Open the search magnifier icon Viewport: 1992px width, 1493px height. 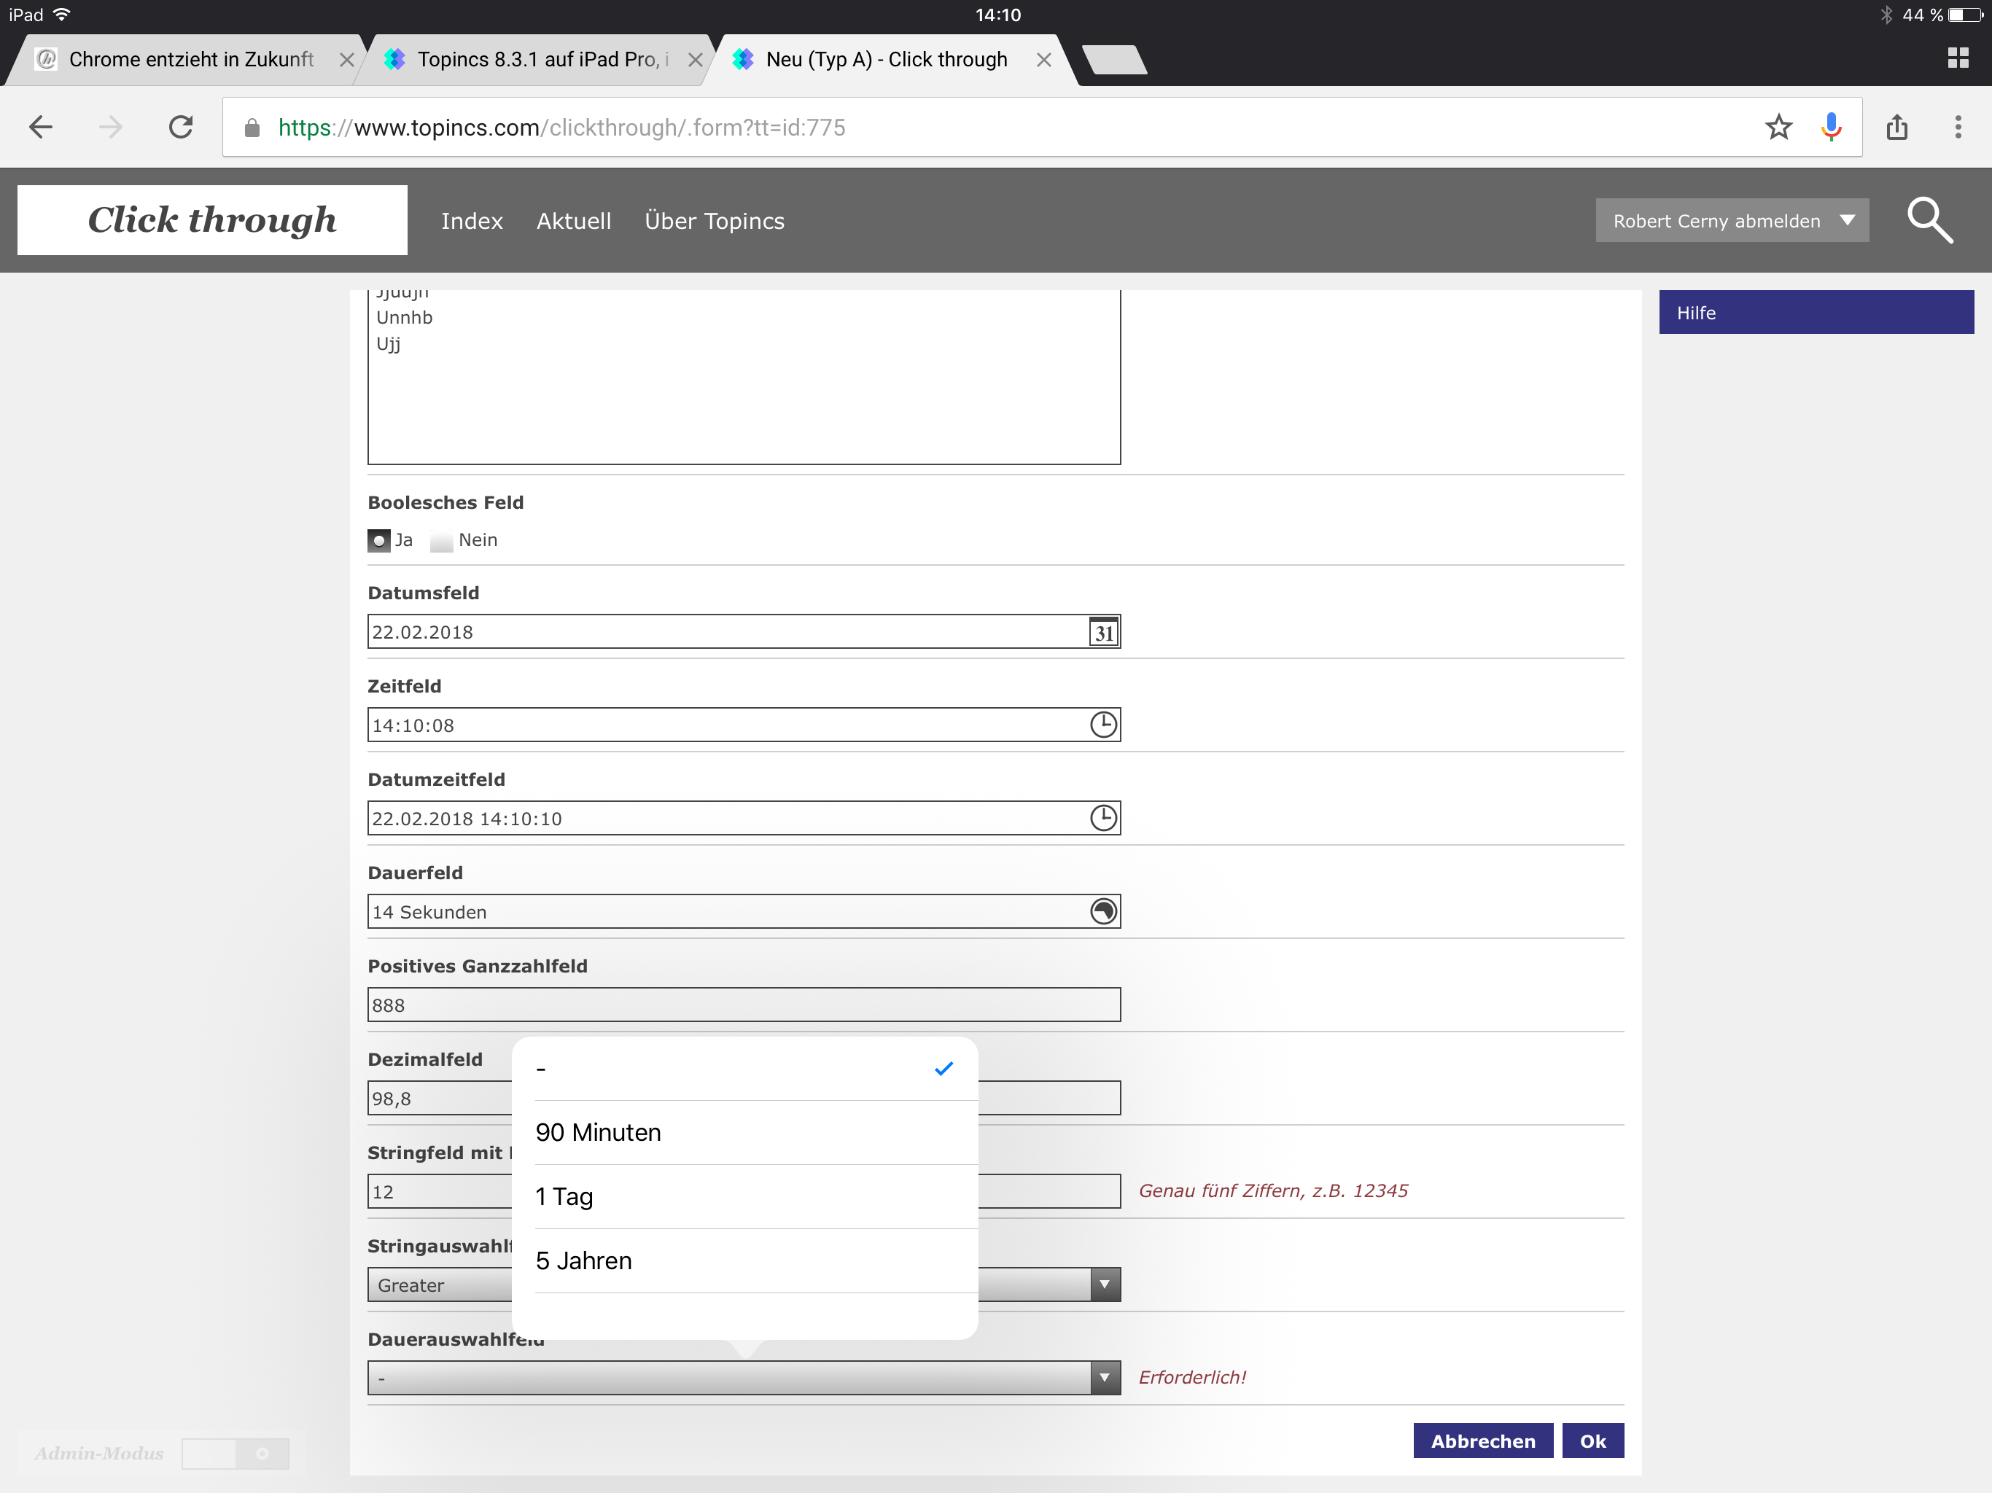point(1929,221)
